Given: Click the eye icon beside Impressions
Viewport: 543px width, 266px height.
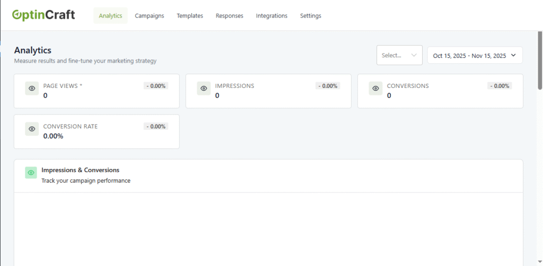Looking at the screenshot, I should click(x=204, y=88).
